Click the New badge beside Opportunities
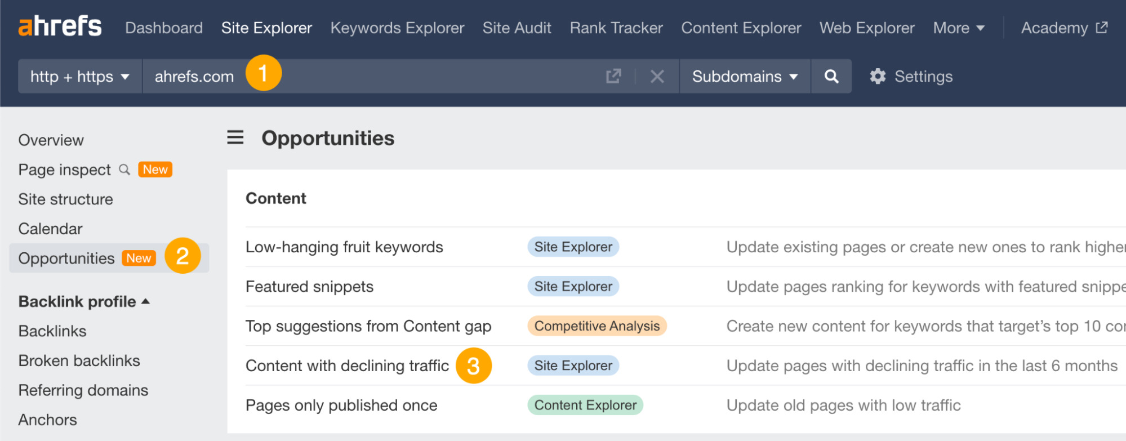The height and width of the screenshot is (441, 1126). pyautogui.click(x=139, y=258)
